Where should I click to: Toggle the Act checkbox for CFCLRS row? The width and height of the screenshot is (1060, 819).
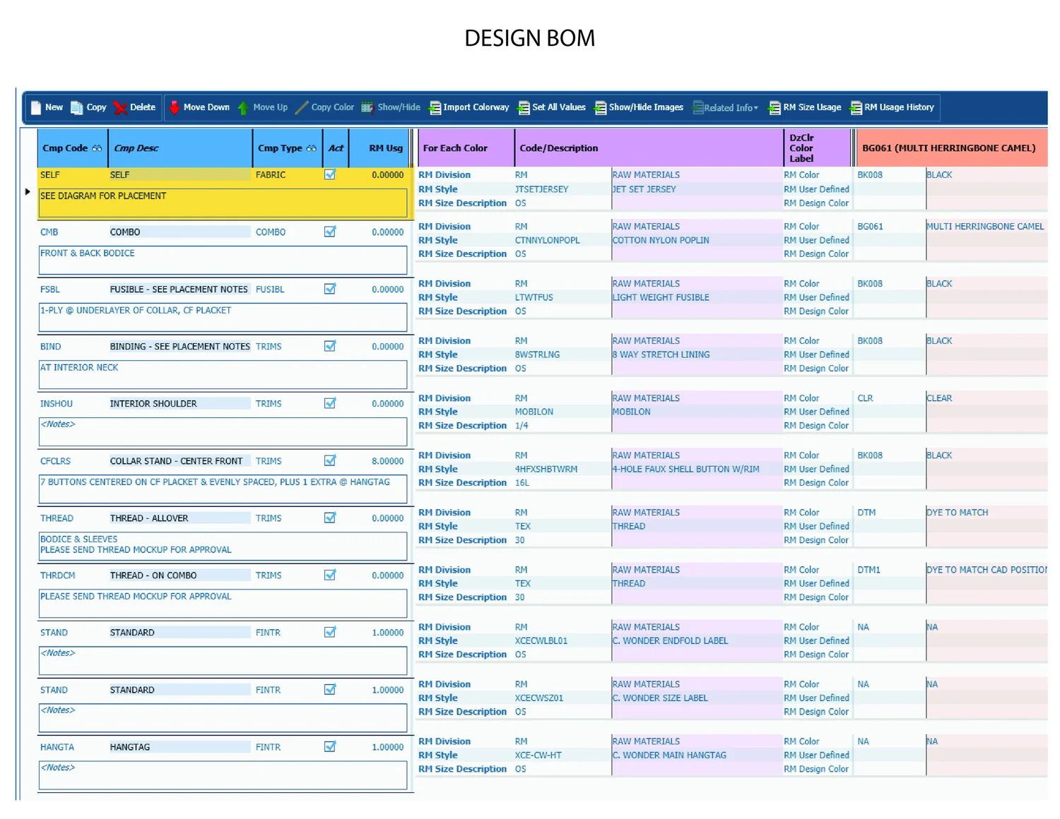click(x=330, y=460)
